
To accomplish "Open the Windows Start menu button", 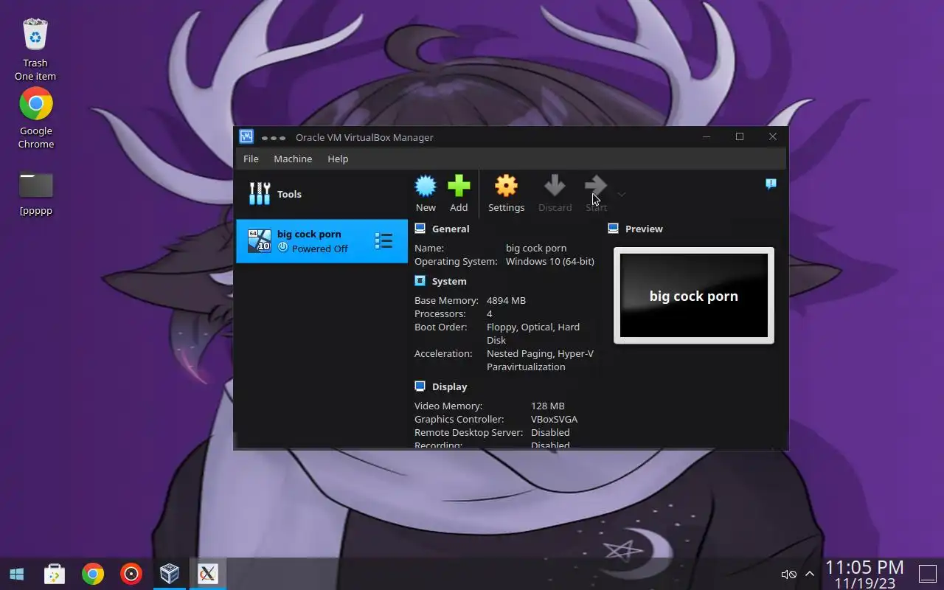I will pos(17,574).
